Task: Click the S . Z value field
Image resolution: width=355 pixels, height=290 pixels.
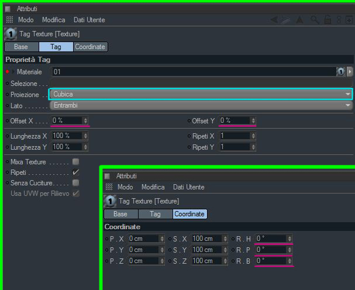Action: (207, 261)
